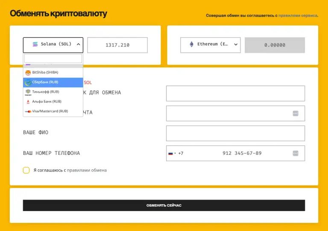Image resolution: width=328 pixels, height=231 pixels.
Task: Click the 0.00000 receive amount field
Action: [275, 45]
